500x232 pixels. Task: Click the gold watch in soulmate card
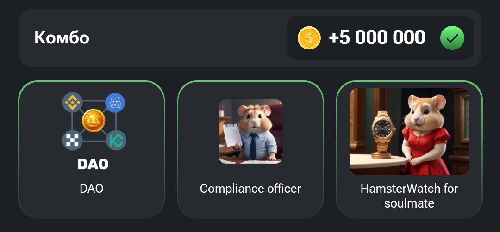click(383, 134)
